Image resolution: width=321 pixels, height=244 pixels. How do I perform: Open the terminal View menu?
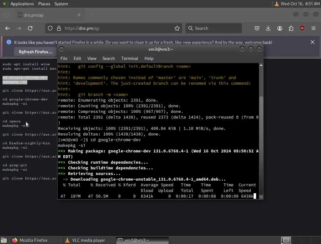(92, 58)
